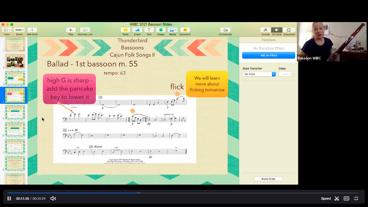Seek on the video progress bar
Screen dimensions: 368x207
click(183, 193)
